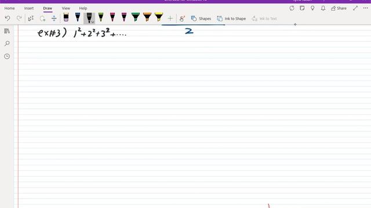Select the green highlighter
371x208 pixels.
coord(136,17)
